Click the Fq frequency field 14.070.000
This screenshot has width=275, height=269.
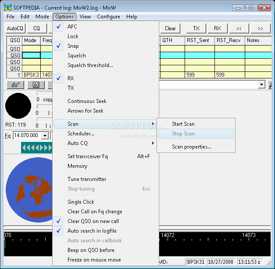coord(27,135)
